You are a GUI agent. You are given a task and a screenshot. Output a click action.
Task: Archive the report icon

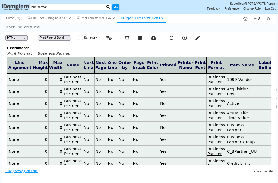(140, 38)
